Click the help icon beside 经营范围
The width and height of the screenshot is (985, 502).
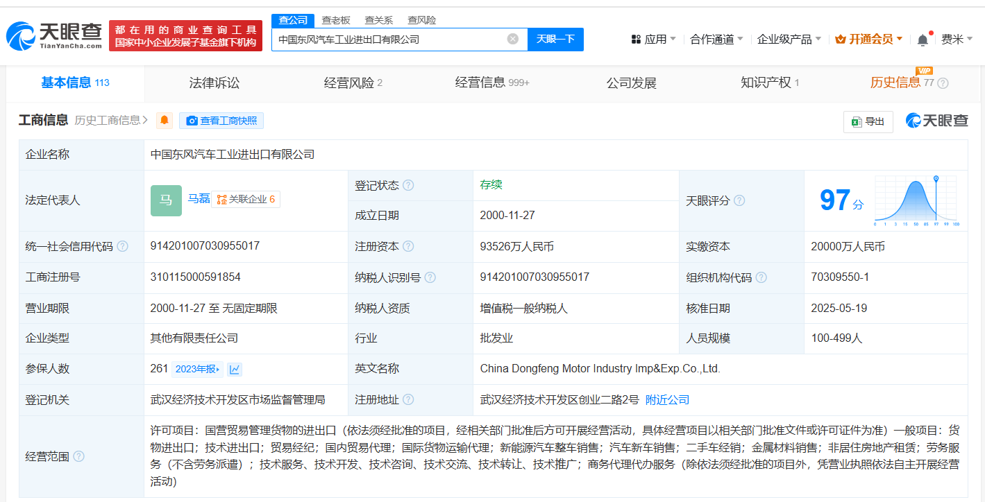78,456
